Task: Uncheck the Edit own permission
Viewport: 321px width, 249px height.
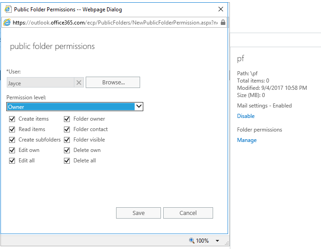Action: point(12,150)
